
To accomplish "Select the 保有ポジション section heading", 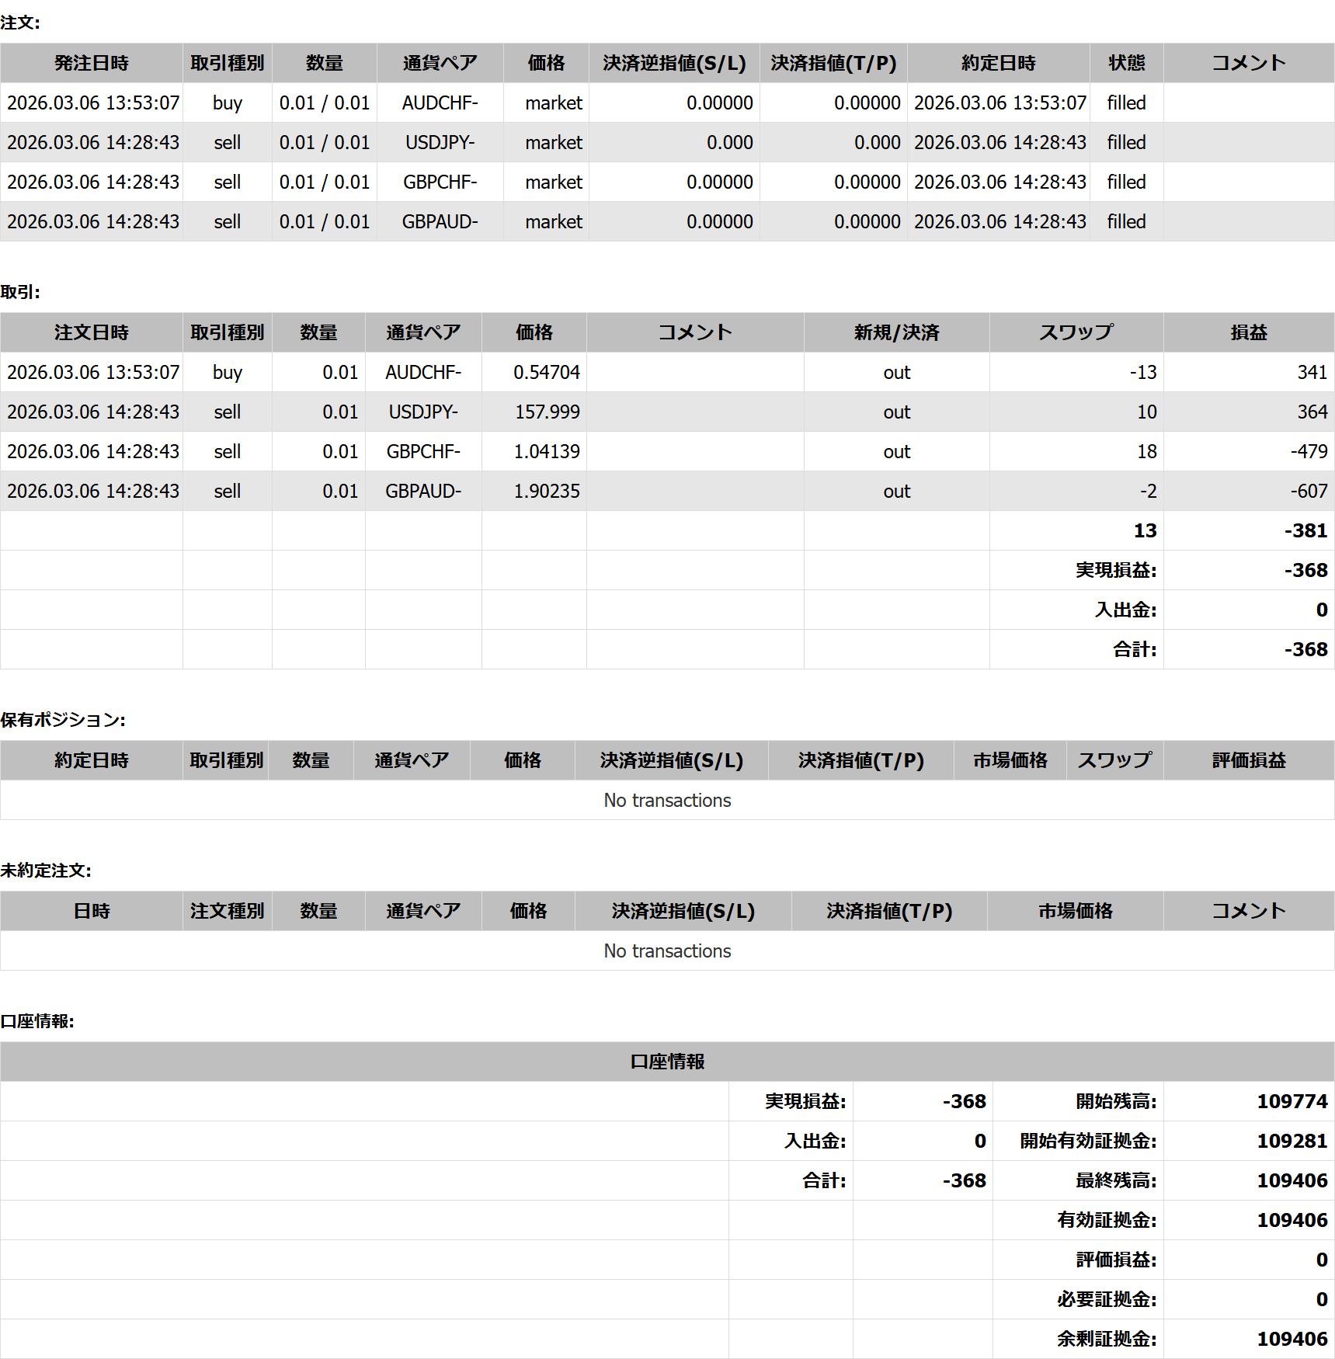I will click(x=63, y=720).
